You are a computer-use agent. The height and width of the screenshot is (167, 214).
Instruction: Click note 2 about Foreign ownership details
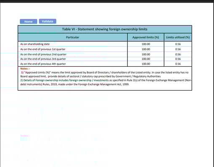[x=106, y=82]
